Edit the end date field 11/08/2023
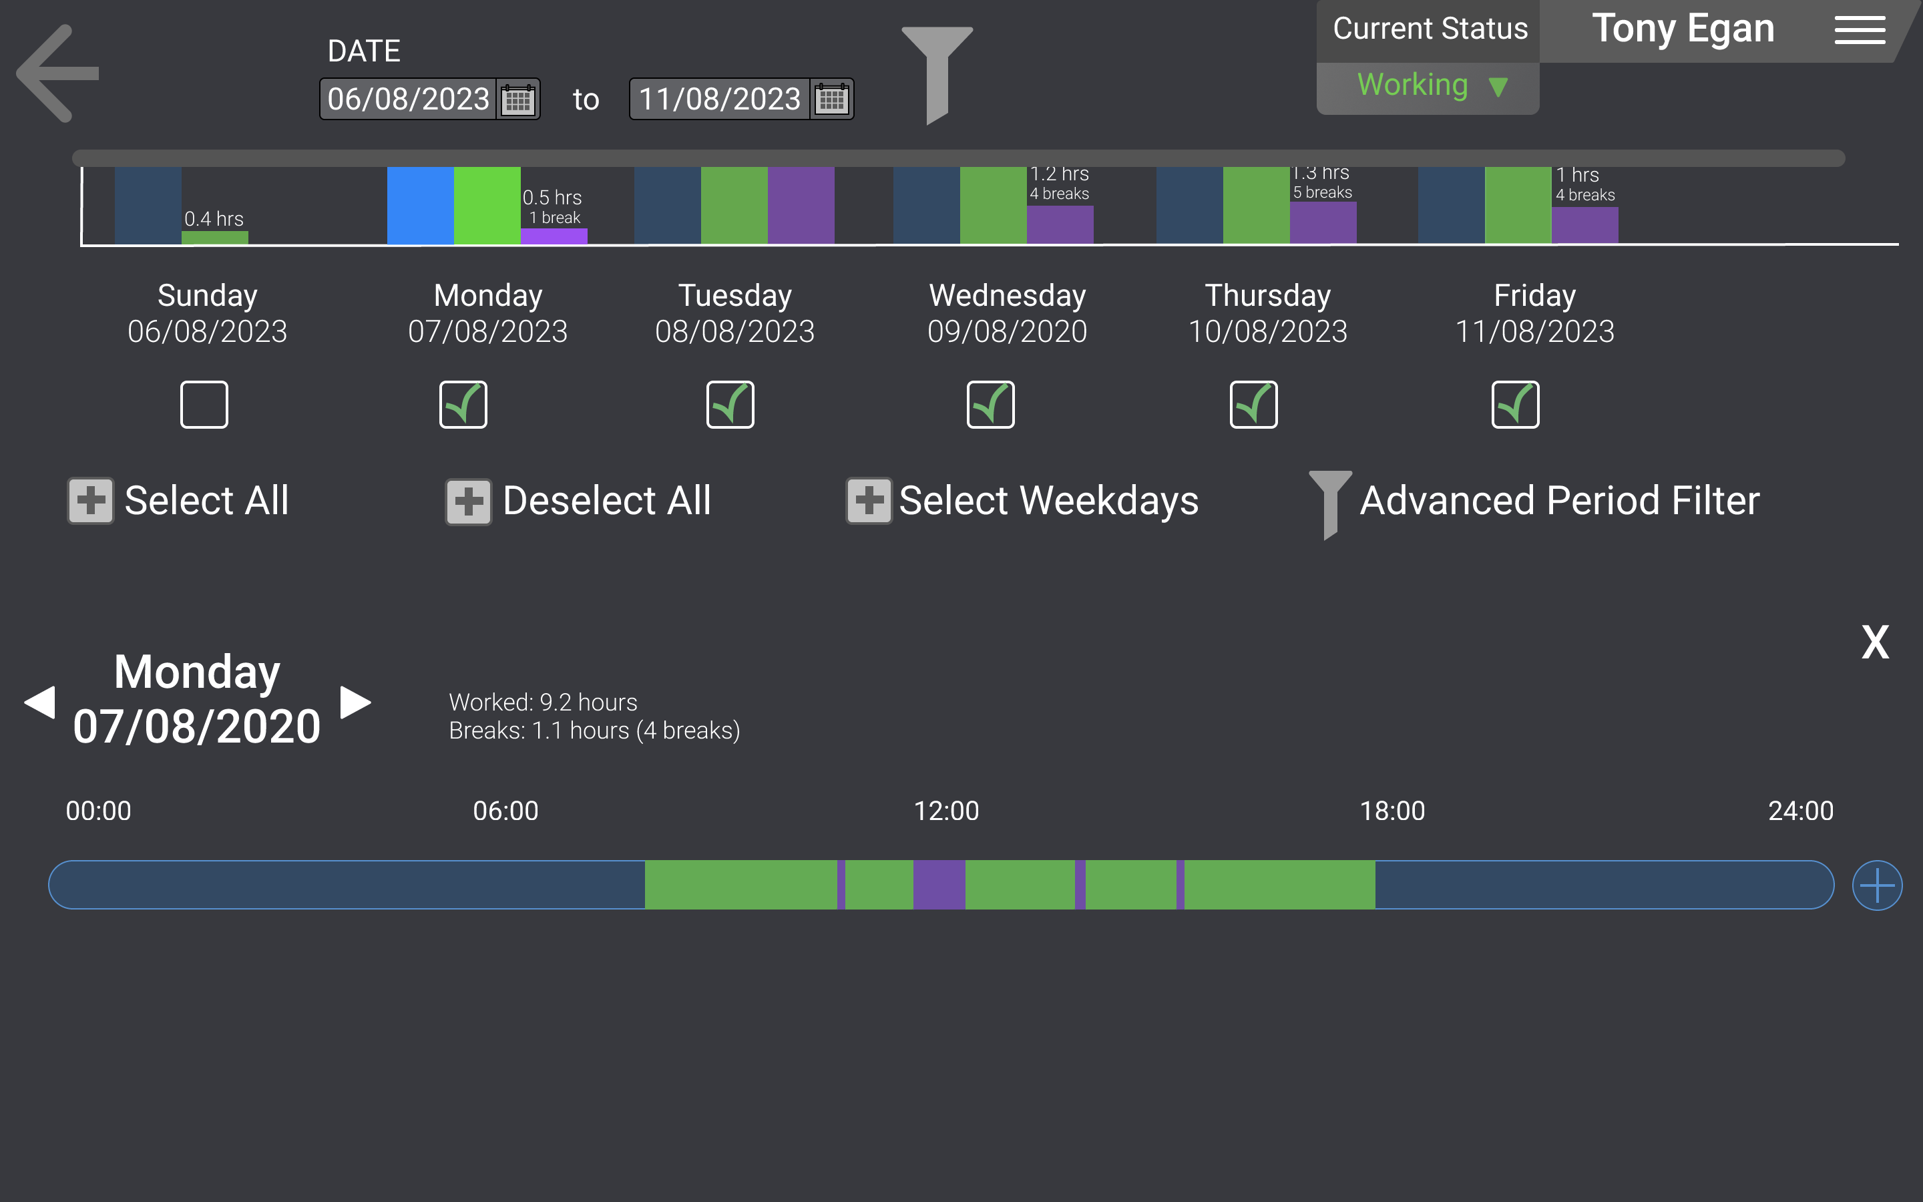The image size is (1923, 1202). coord(719,99)
